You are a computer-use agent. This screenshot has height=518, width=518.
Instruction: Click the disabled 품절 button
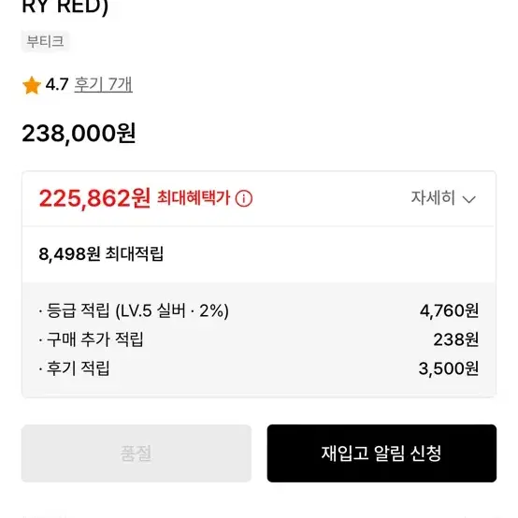(x=137, y=453)
